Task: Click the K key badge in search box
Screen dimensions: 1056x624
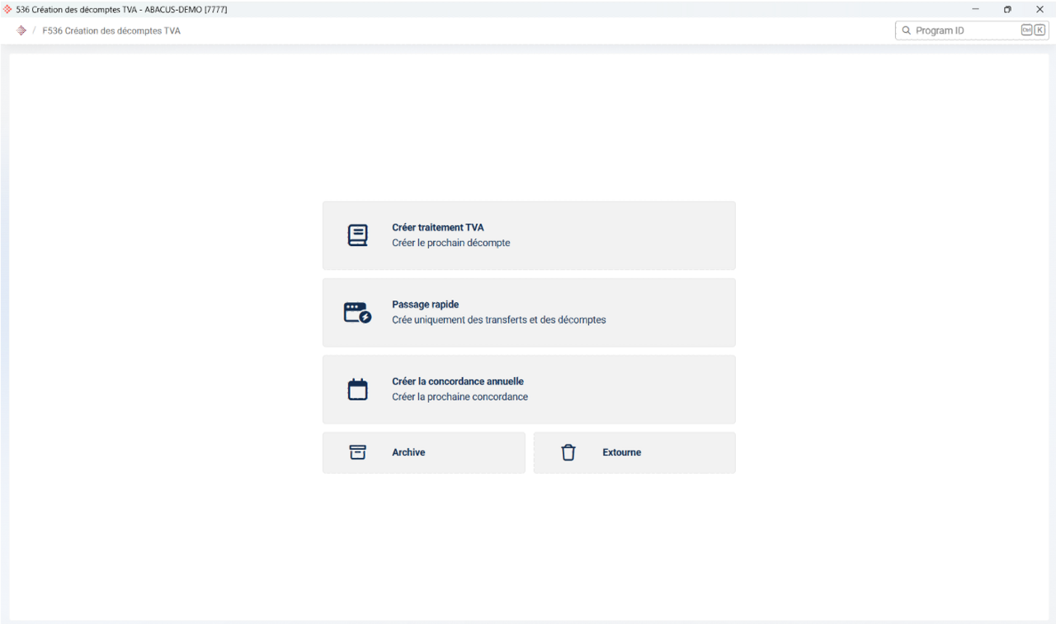Action: (1039, 31)
